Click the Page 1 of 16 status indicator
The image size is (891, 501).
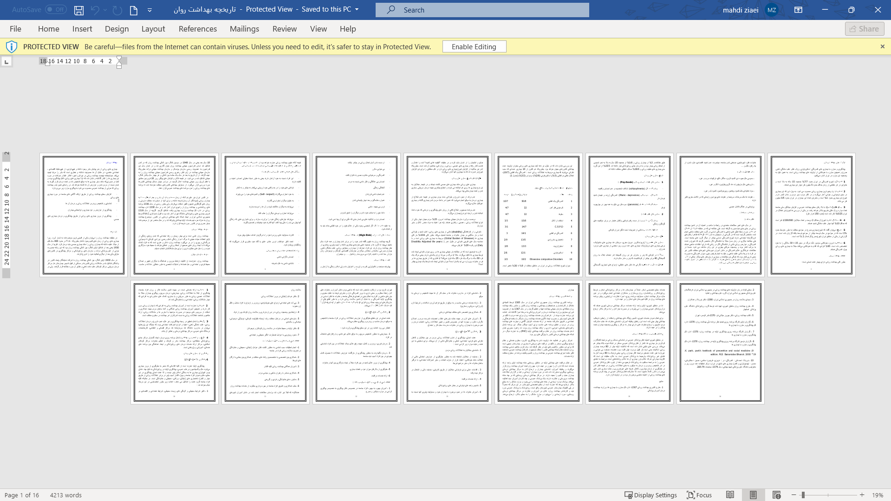pyautogui.click(x=22, y=495)
